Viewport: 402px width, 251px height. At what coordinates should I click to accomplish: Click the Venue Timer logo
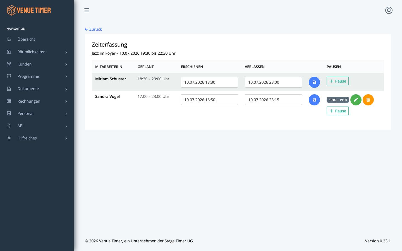(x=29, y=10)
